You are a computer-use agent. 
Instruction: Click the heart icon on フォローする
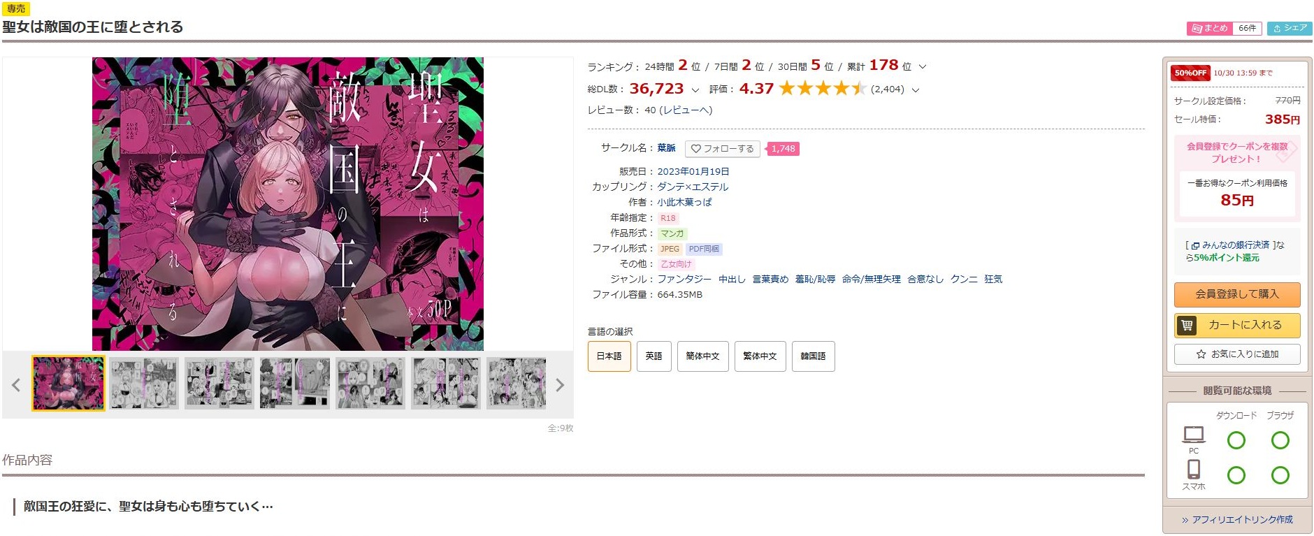click(x=695, y=149)
